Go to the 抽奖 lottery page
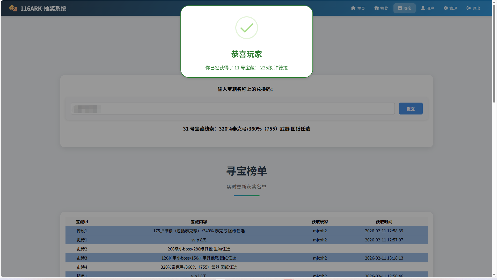 tap(381, 8)
